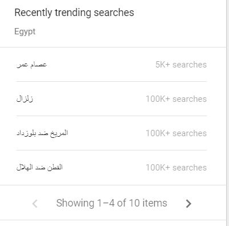Click the previous page chevron arrow

[x=35, y=204]
